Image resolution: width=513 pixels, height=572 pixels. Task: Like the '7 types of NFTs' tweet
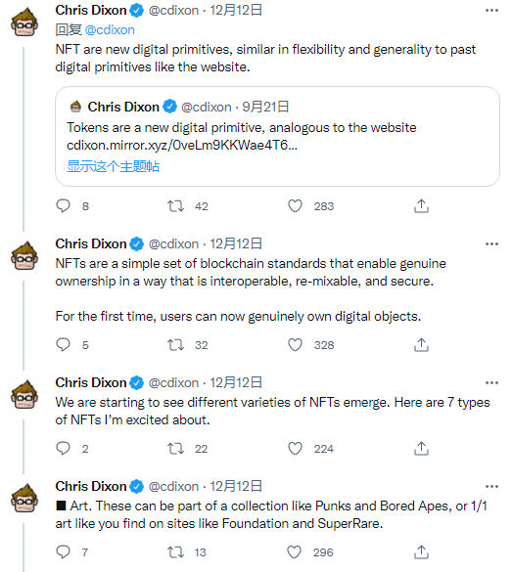(295, 449)
